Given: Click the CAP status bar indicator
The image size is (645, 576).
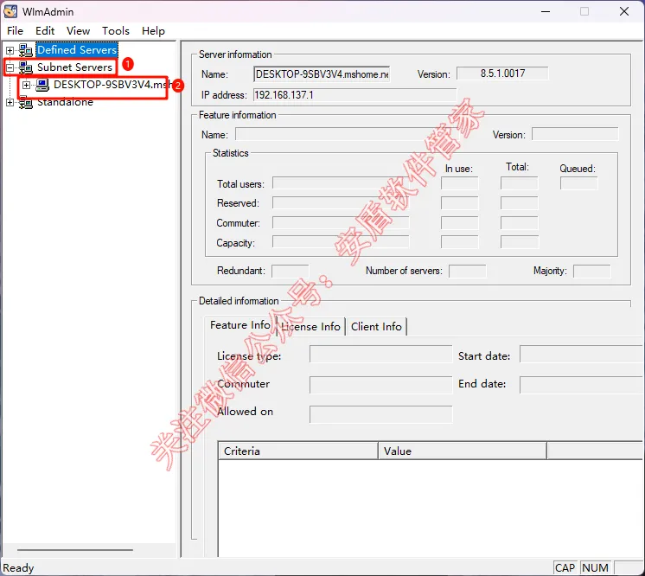Looking at the screenshot, I should coord(565,567).
